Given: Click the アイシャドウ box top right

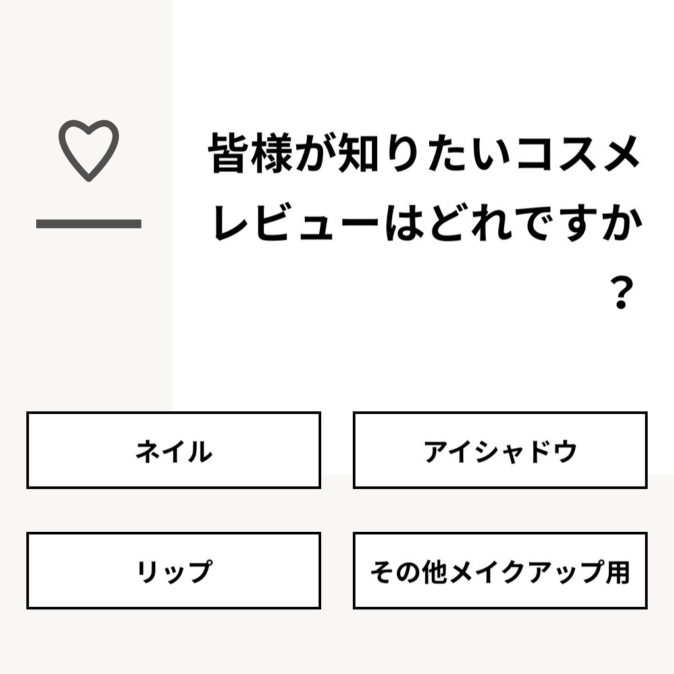Looking at the screenshot, I should pos(500,450).
